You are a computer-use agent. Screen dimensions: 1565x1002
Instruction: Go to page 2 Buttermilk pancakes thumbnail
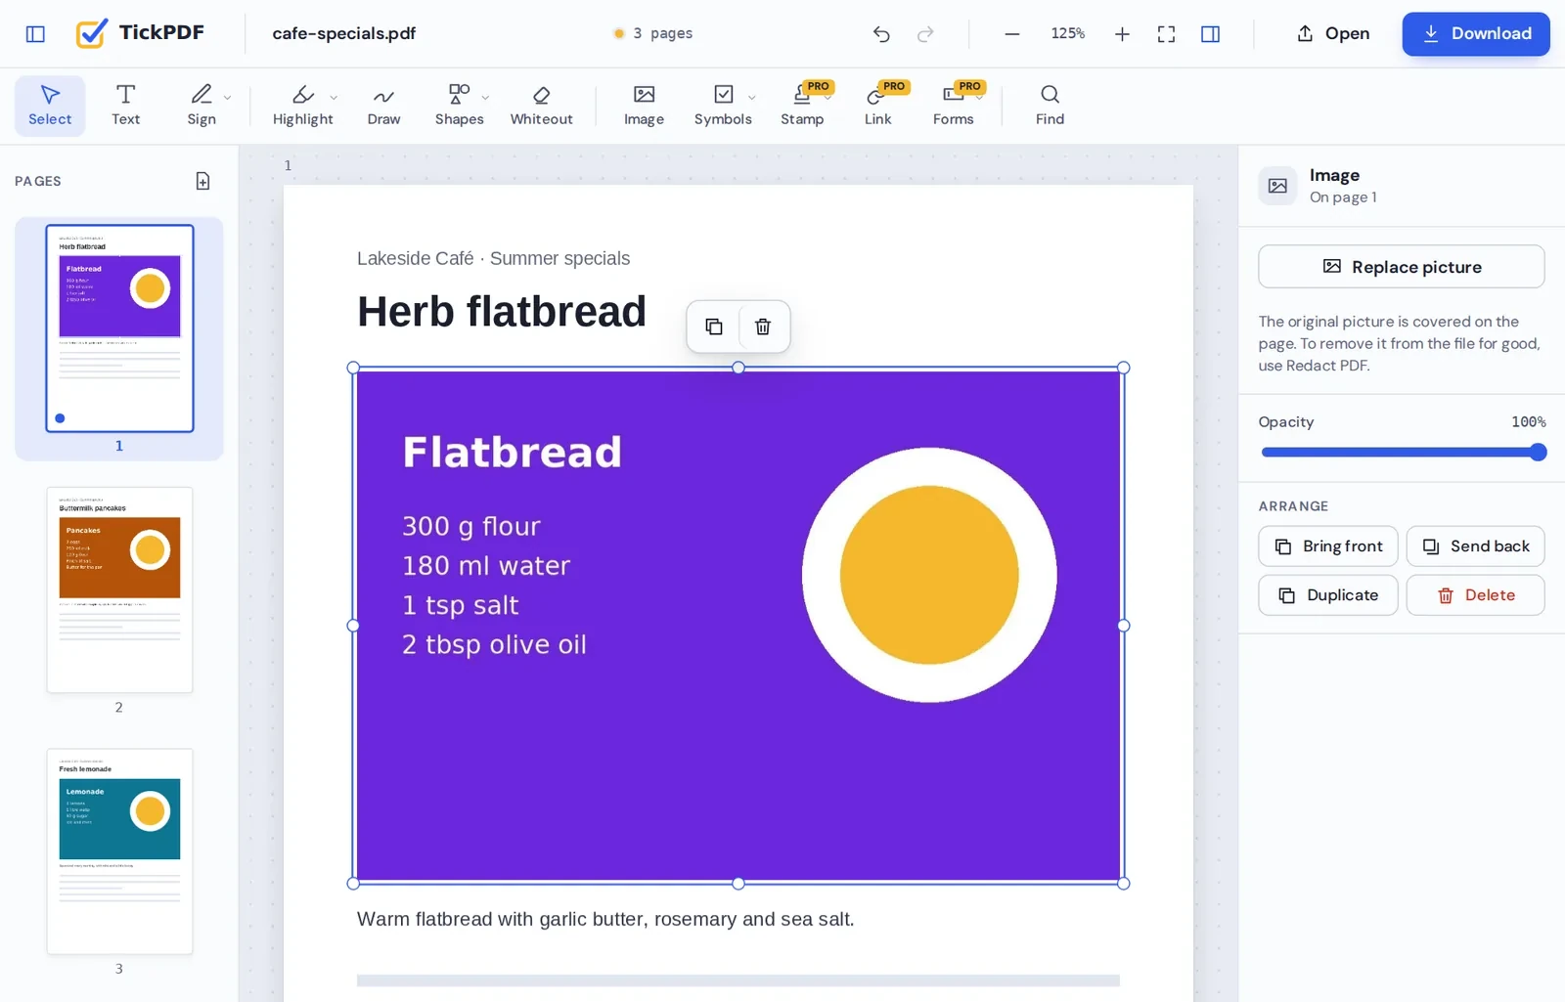point(119,589)
